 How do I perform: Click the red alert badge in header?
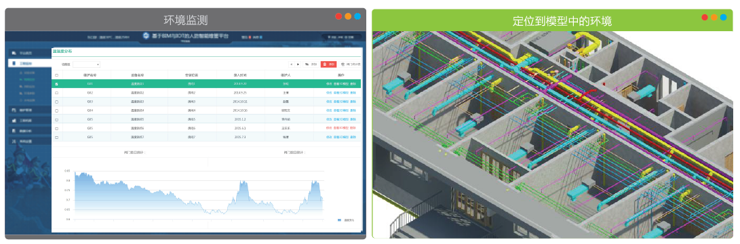point(250,37)
